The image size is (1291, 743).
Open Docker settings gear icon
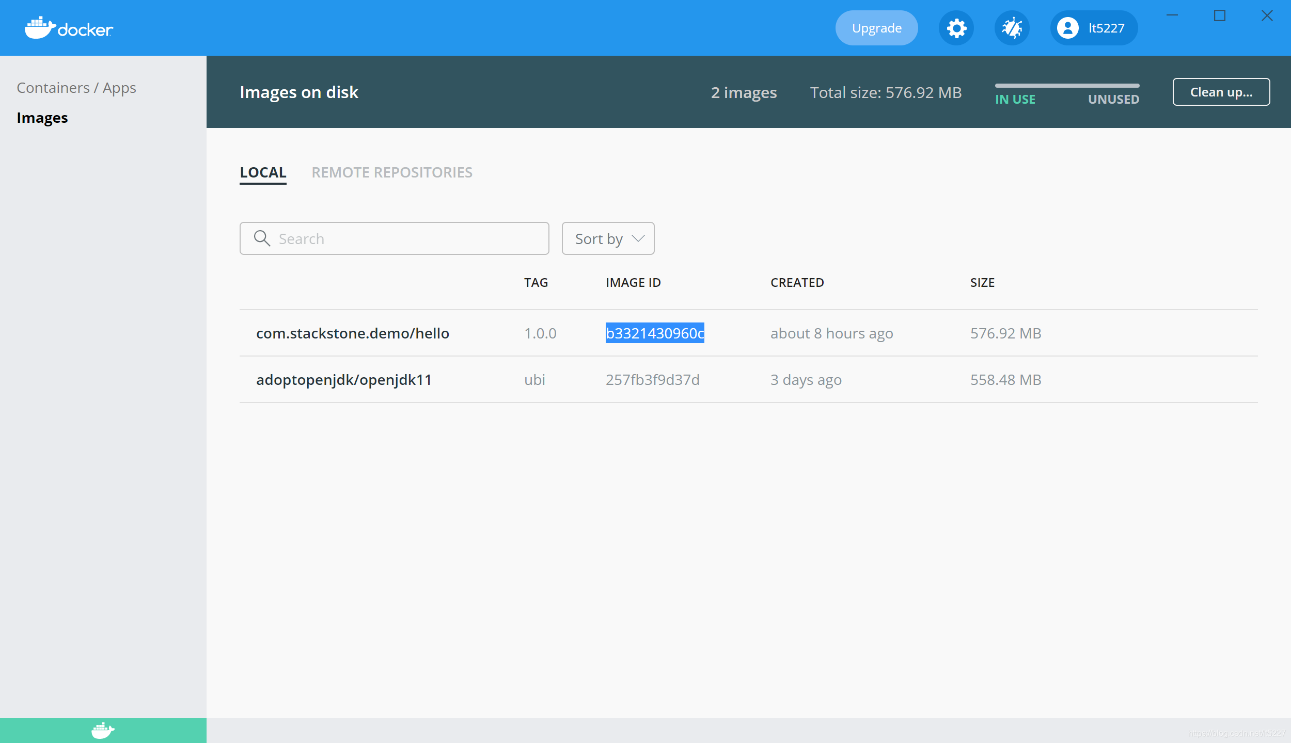[x=956, y=28]
